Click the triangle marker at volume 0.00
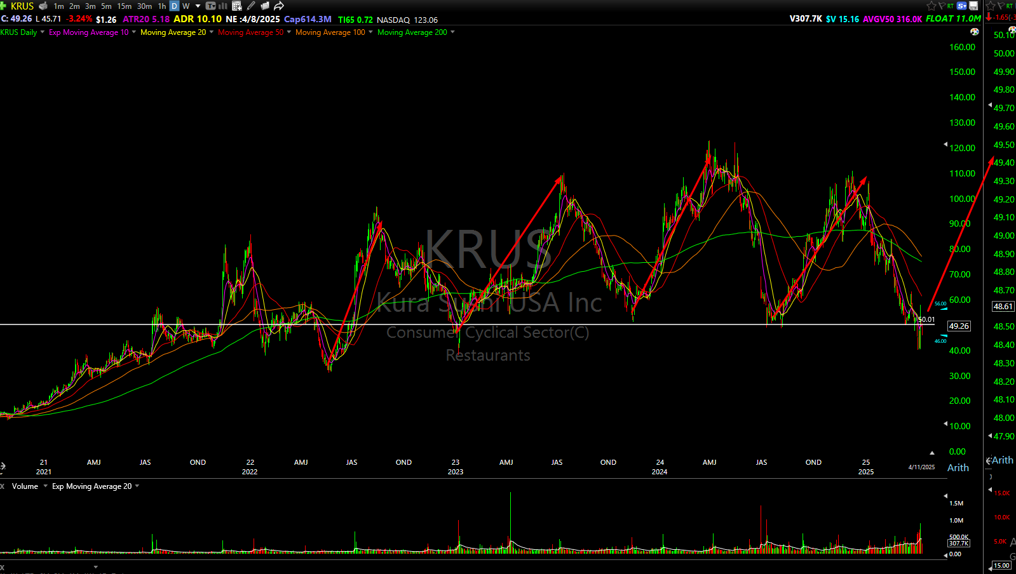 click(945, 556)
